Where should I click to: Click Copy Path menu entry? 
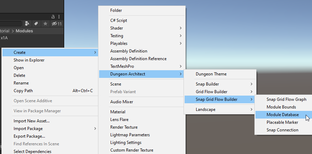tap(50, 91)
